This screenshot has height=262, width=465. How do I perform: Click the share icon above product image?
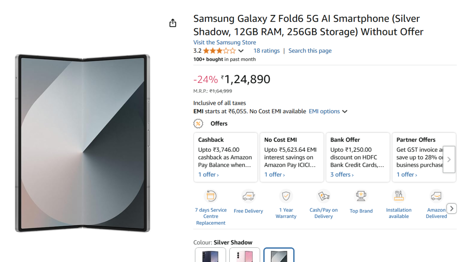coord(173,23)
